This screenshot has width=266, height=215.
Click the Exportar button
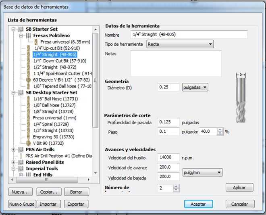click(76, 204)
